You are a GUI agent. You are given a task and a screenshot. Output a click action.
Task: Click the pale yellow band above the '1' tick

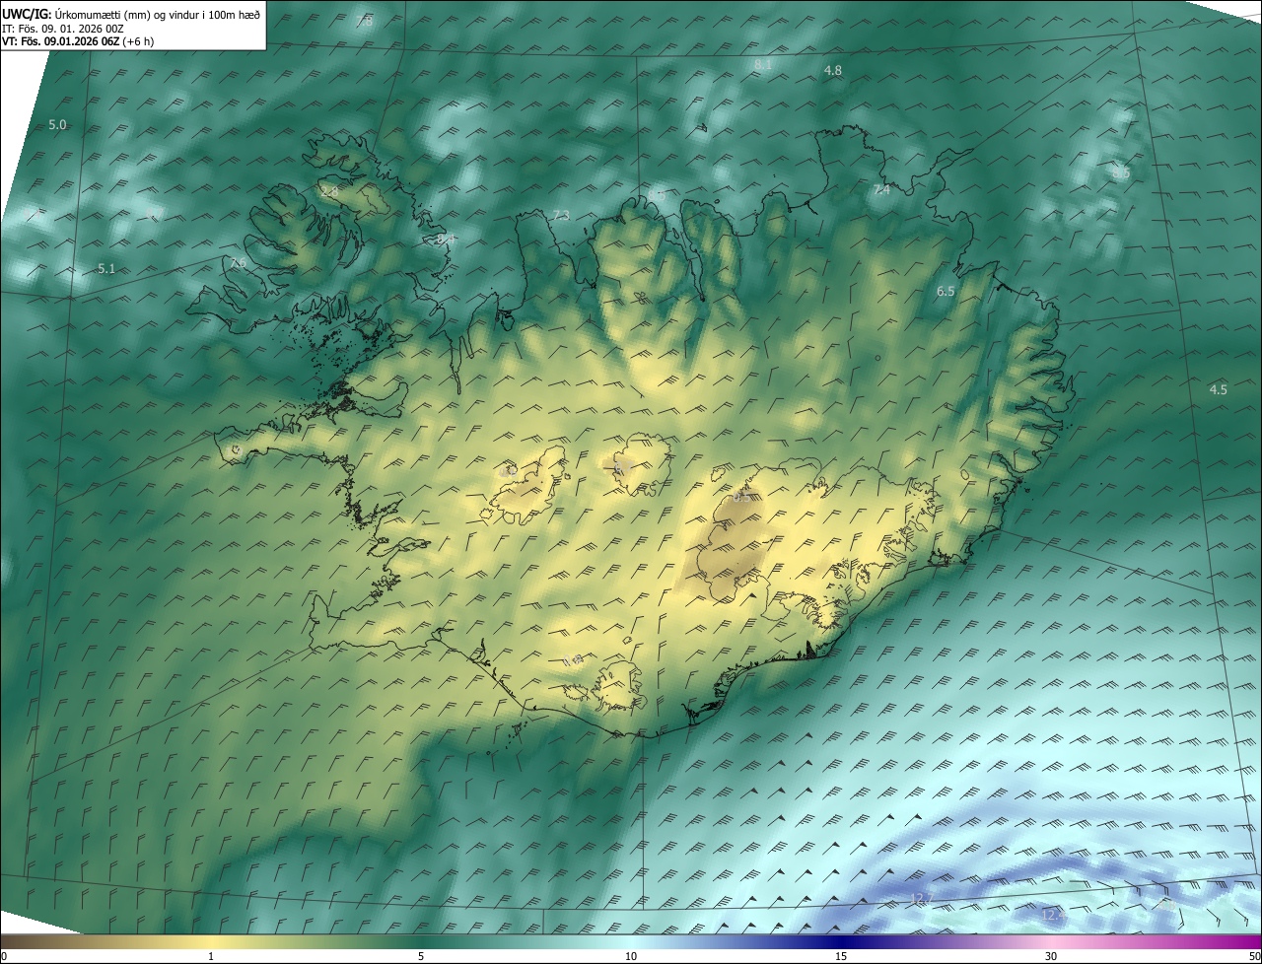[210, 941]
